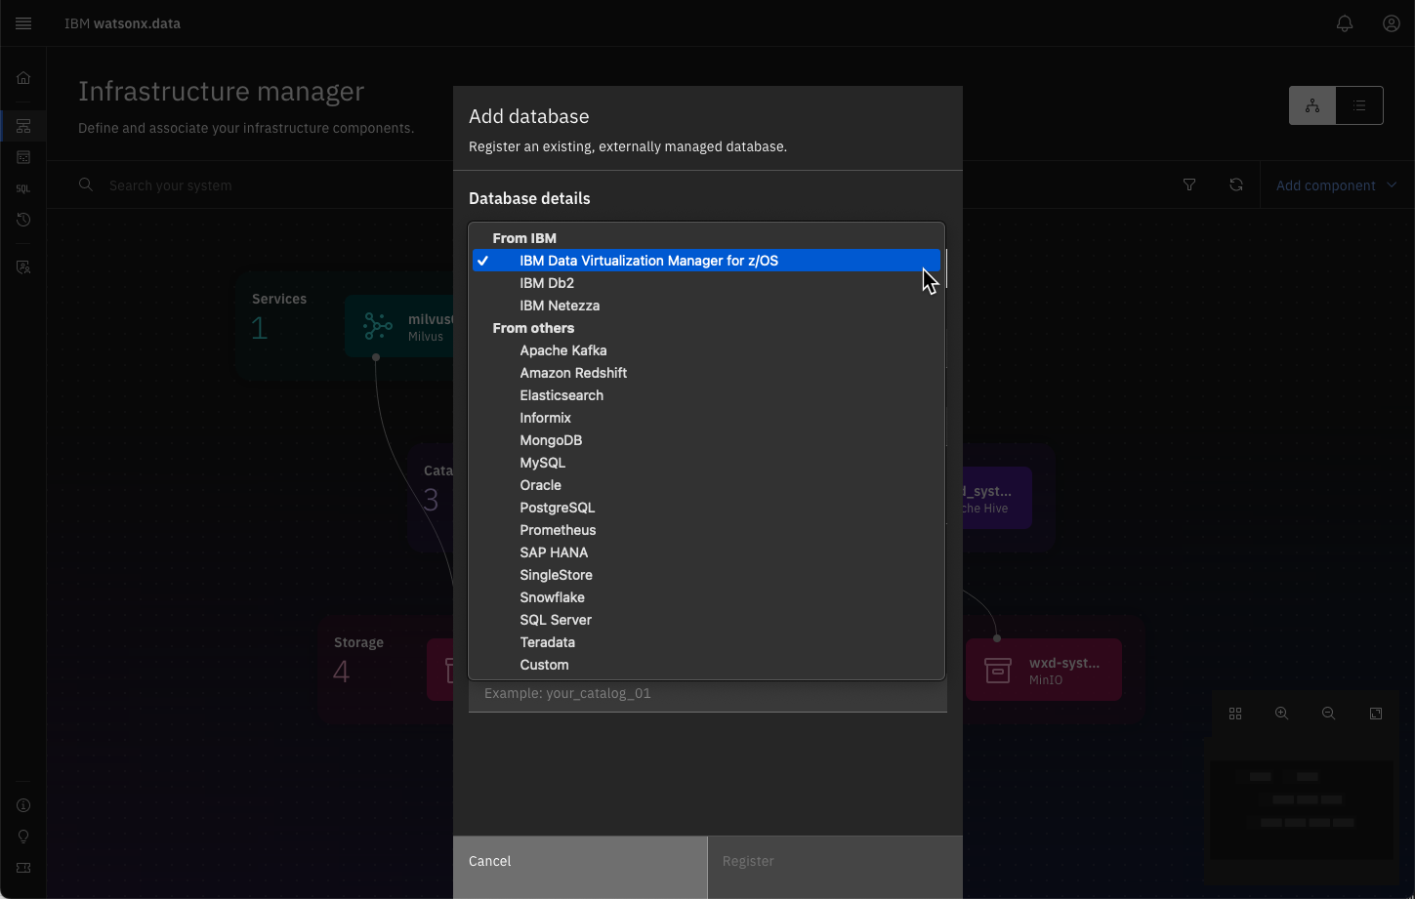1415x899 pixels.
Task: Fit canvas to screen icon
Action: point(1376,714)
